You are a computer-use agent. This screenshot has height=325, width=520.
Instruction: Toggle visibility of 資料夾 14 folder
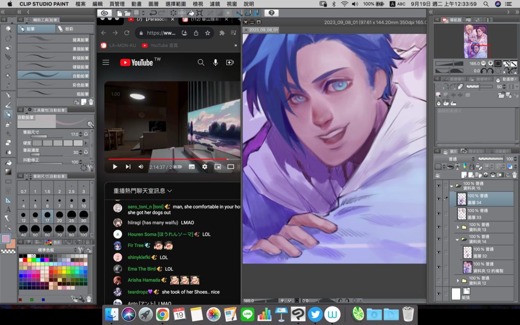pos(438,239)
